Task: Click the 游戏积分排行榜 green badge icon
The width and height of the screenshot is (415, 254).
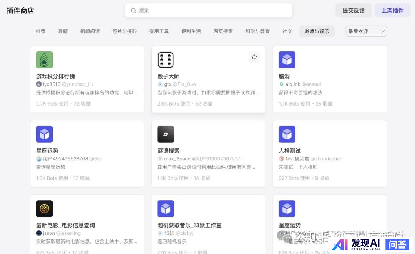Action: [x=44, y=60]
